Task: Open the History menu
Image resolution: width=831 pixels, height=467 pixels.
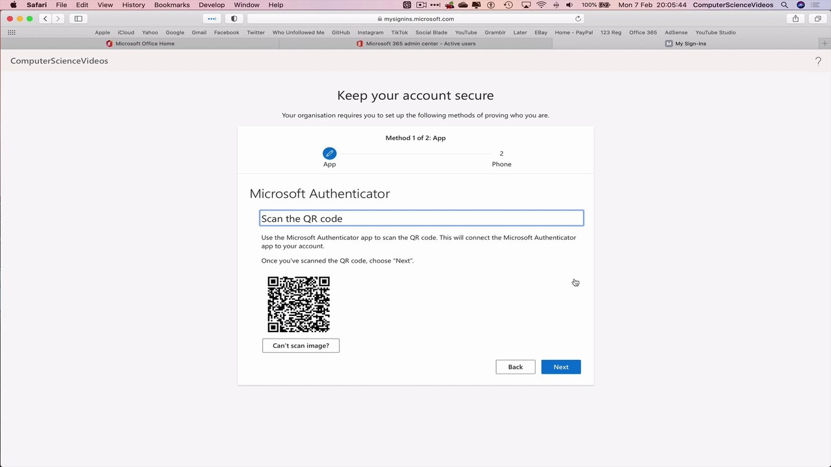Action: pyautogui.click(x=134, y=5)
